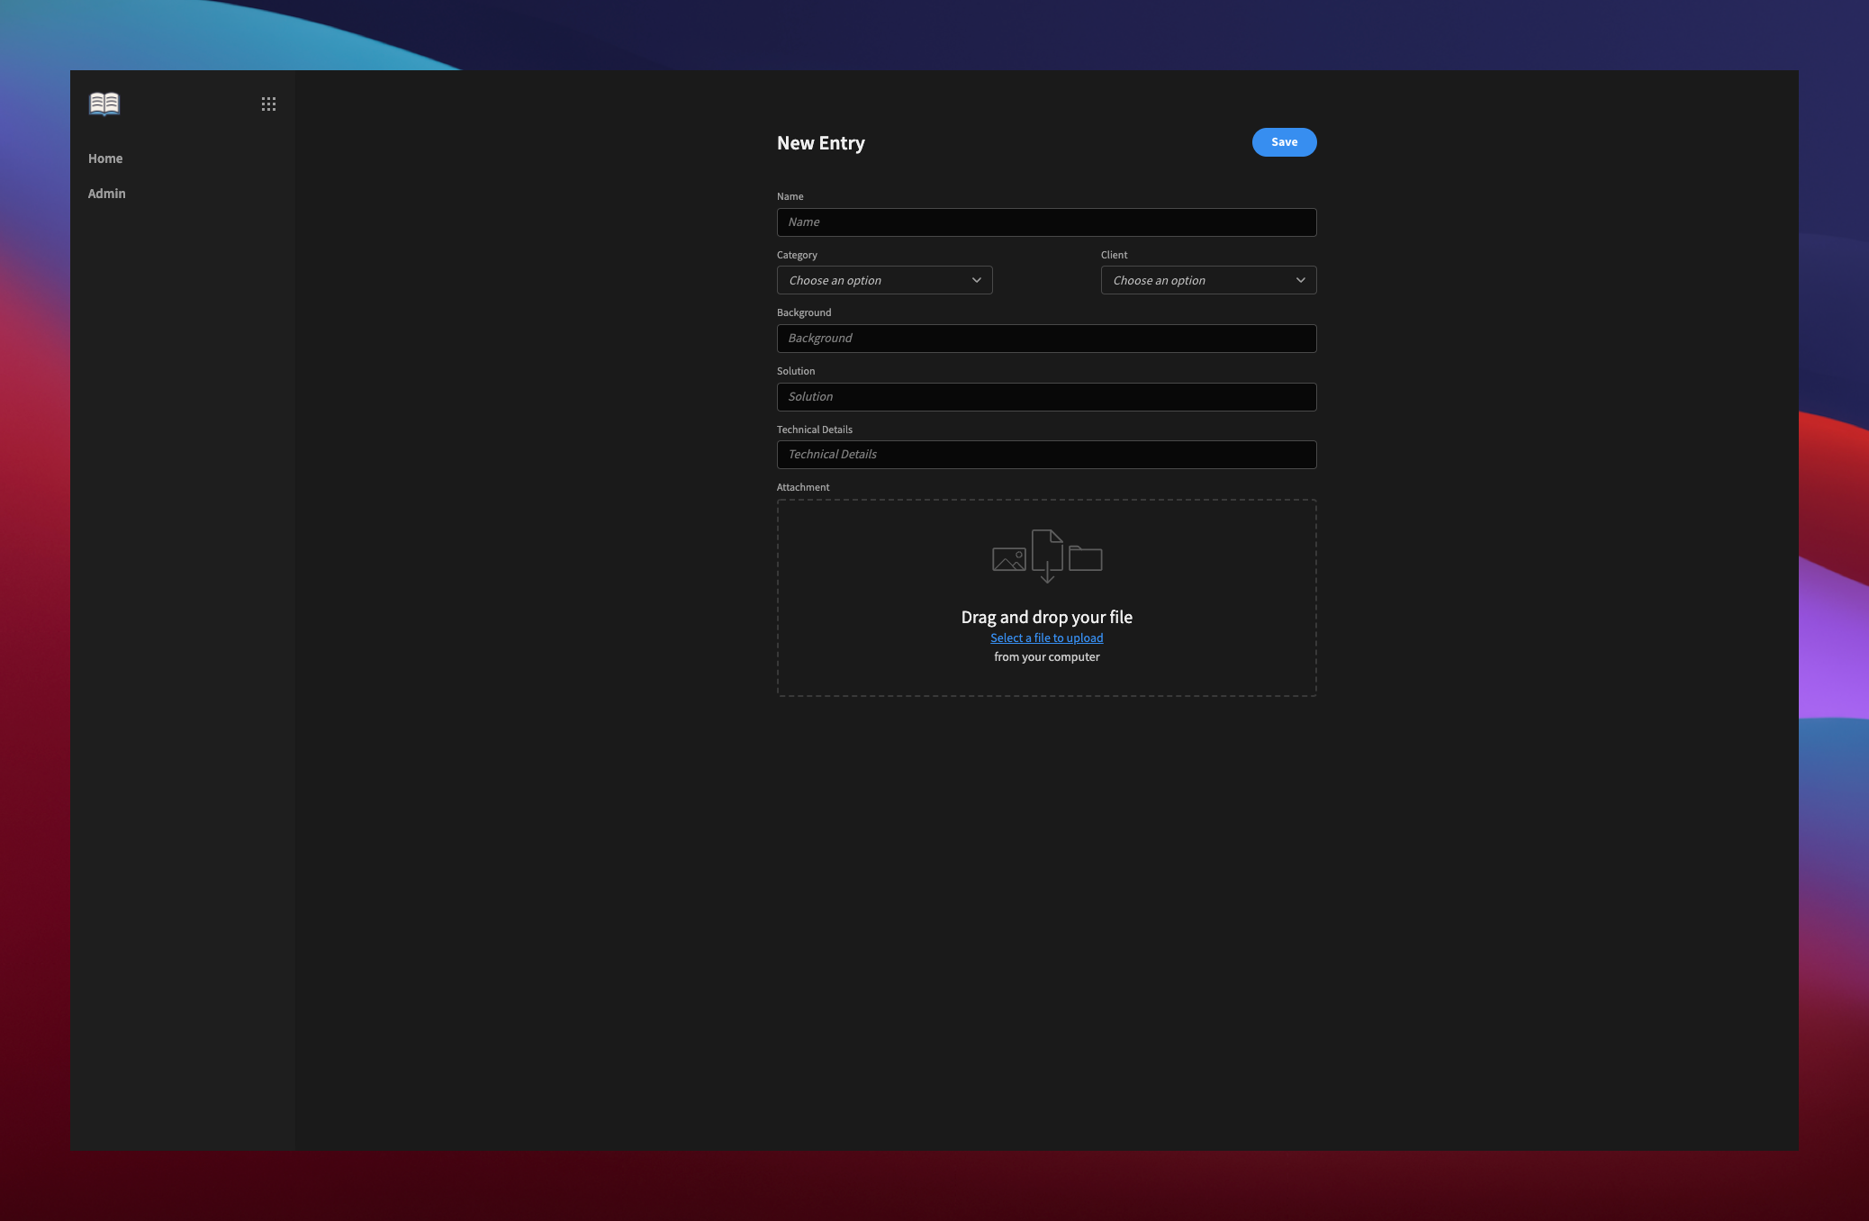Click the Category dropdown chevron arrow
Image resolution: width=1869 pixels, height=1221 pixels.
click(x=978, y=279)
